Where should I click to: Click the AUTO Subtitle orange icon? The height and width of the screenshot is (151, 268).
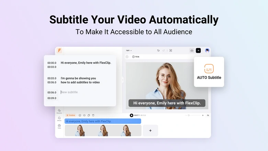[x=209, y=68]
